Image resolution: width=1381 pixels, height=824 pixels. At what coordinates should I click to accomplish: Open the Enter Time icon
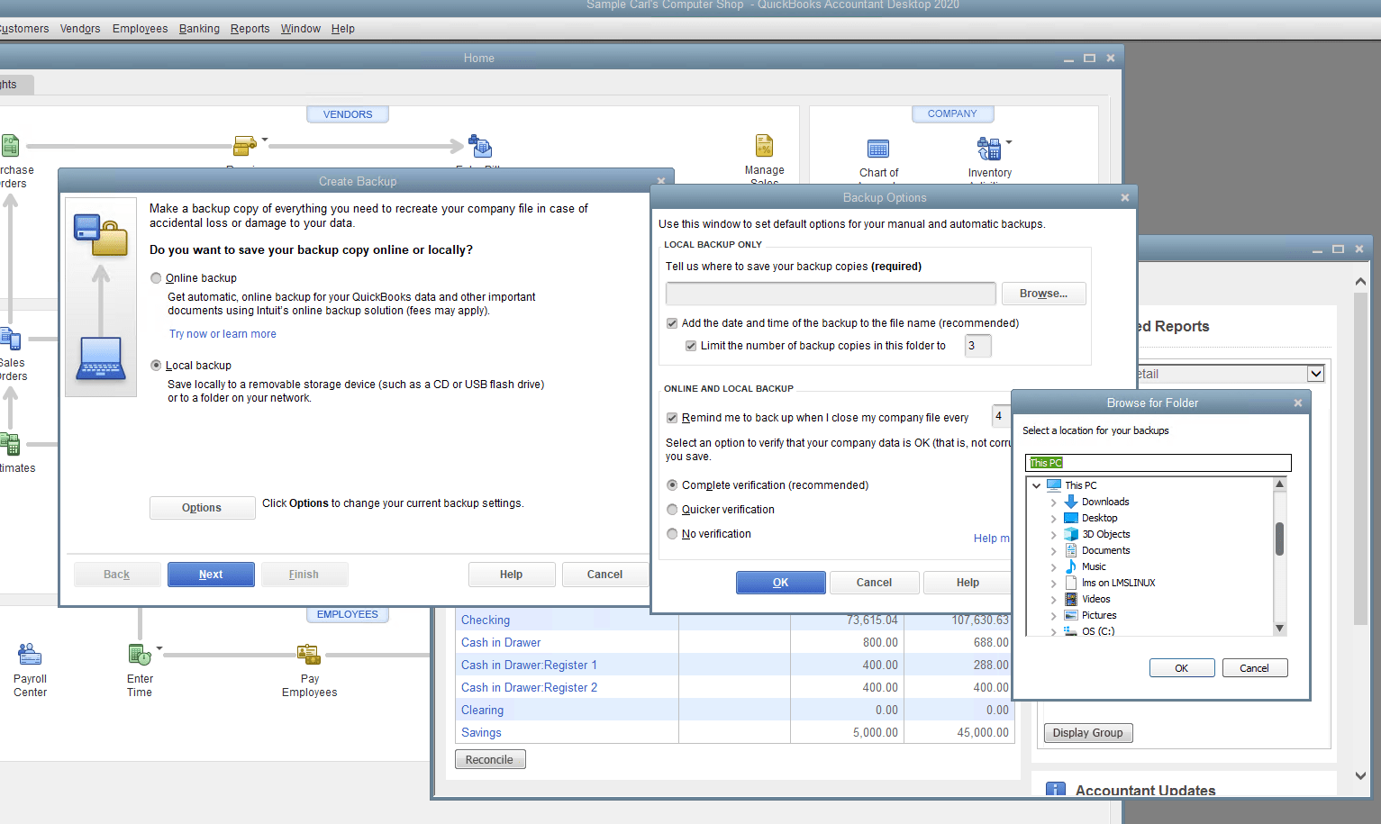(x=140, y=655)
